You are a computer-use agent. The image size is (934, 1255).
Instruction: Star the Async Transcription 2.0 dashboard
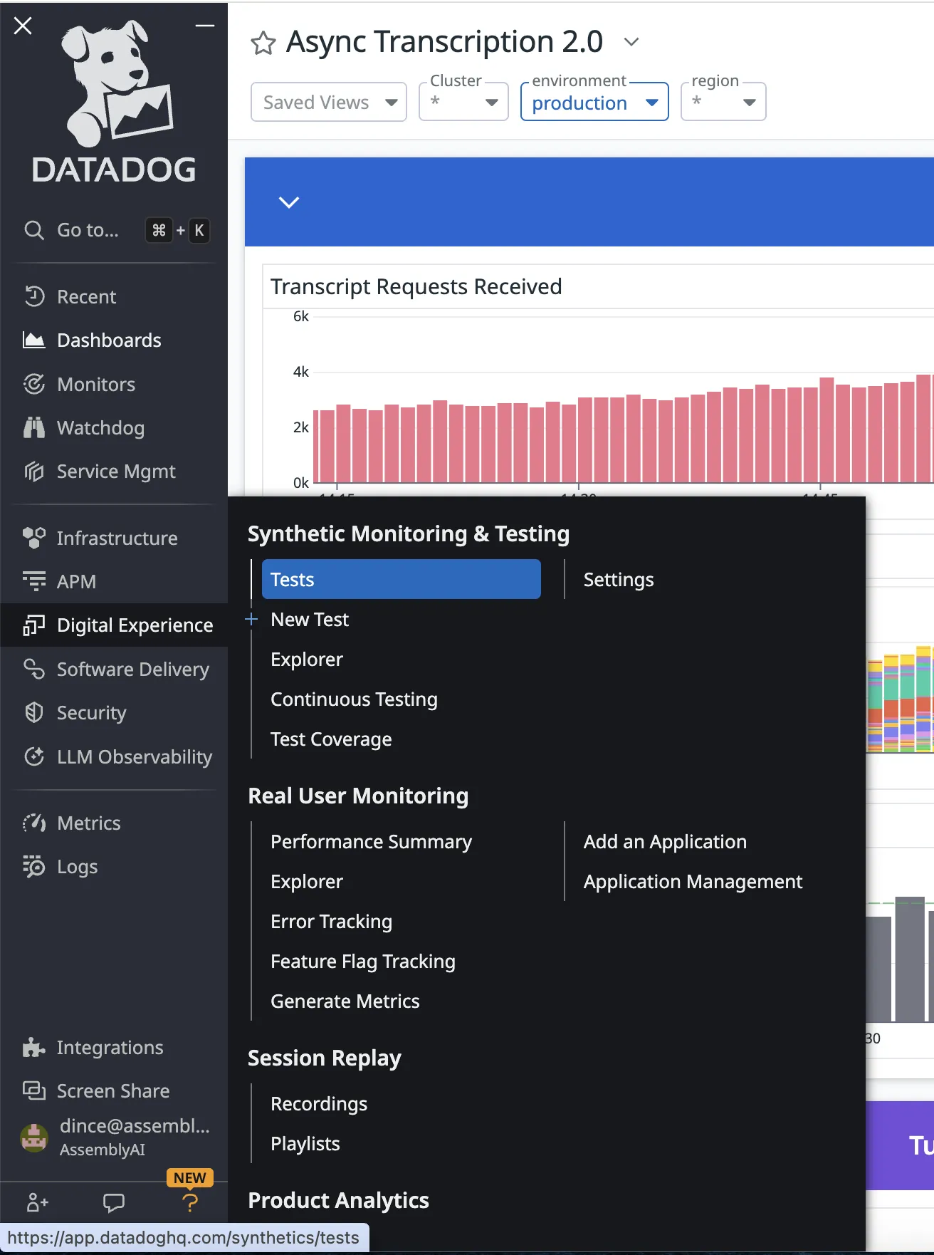[263, 43]
